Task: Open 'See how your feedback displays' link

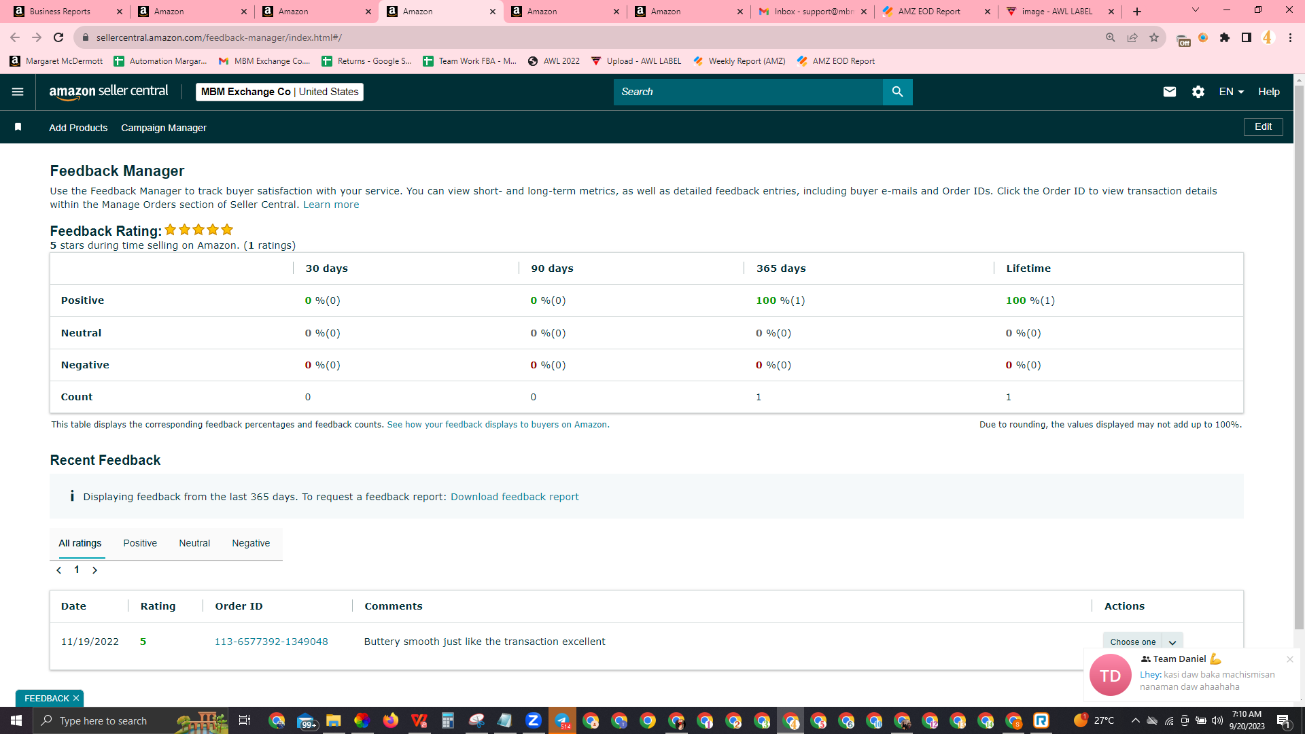Action: [x=498, y=425]
